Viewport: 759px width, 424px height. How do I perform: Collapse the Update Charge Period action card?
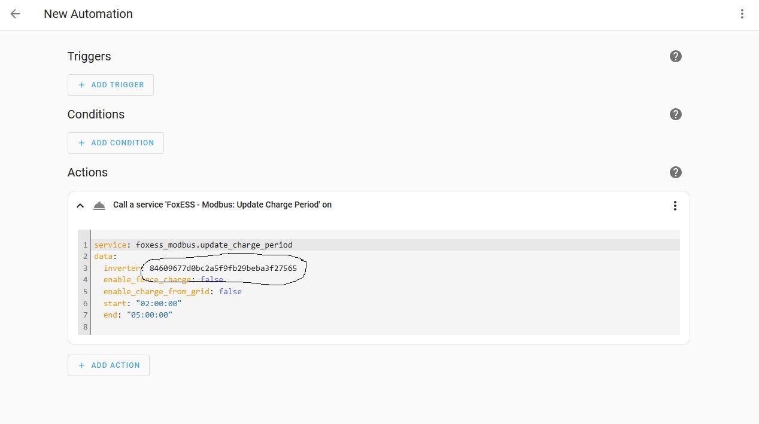tap(80, 205)
